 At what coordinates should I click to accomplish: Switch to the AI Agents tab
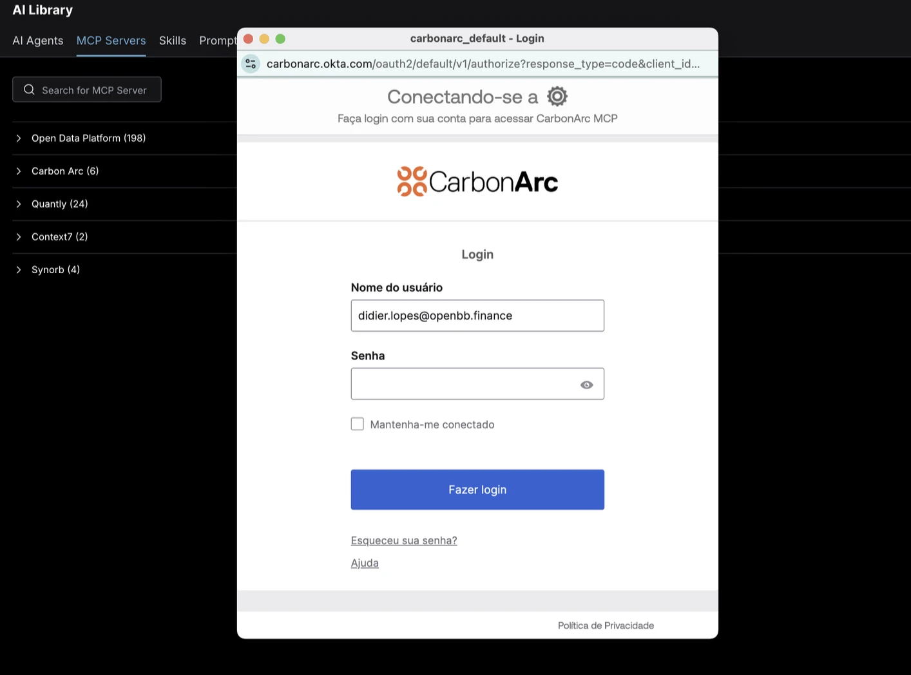(37, 40)
